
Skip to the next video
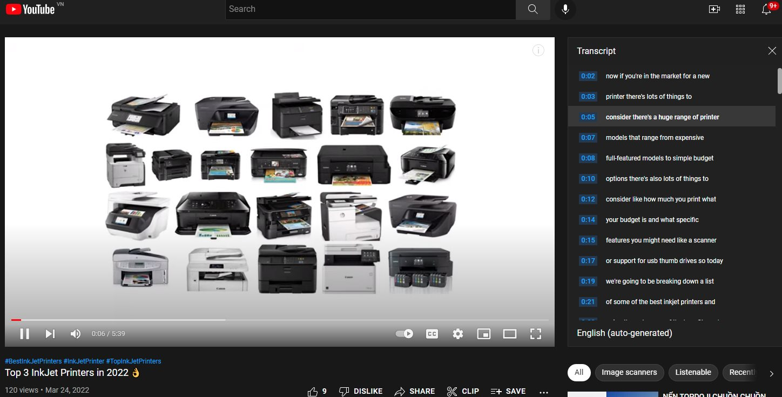tap(50, 334)
